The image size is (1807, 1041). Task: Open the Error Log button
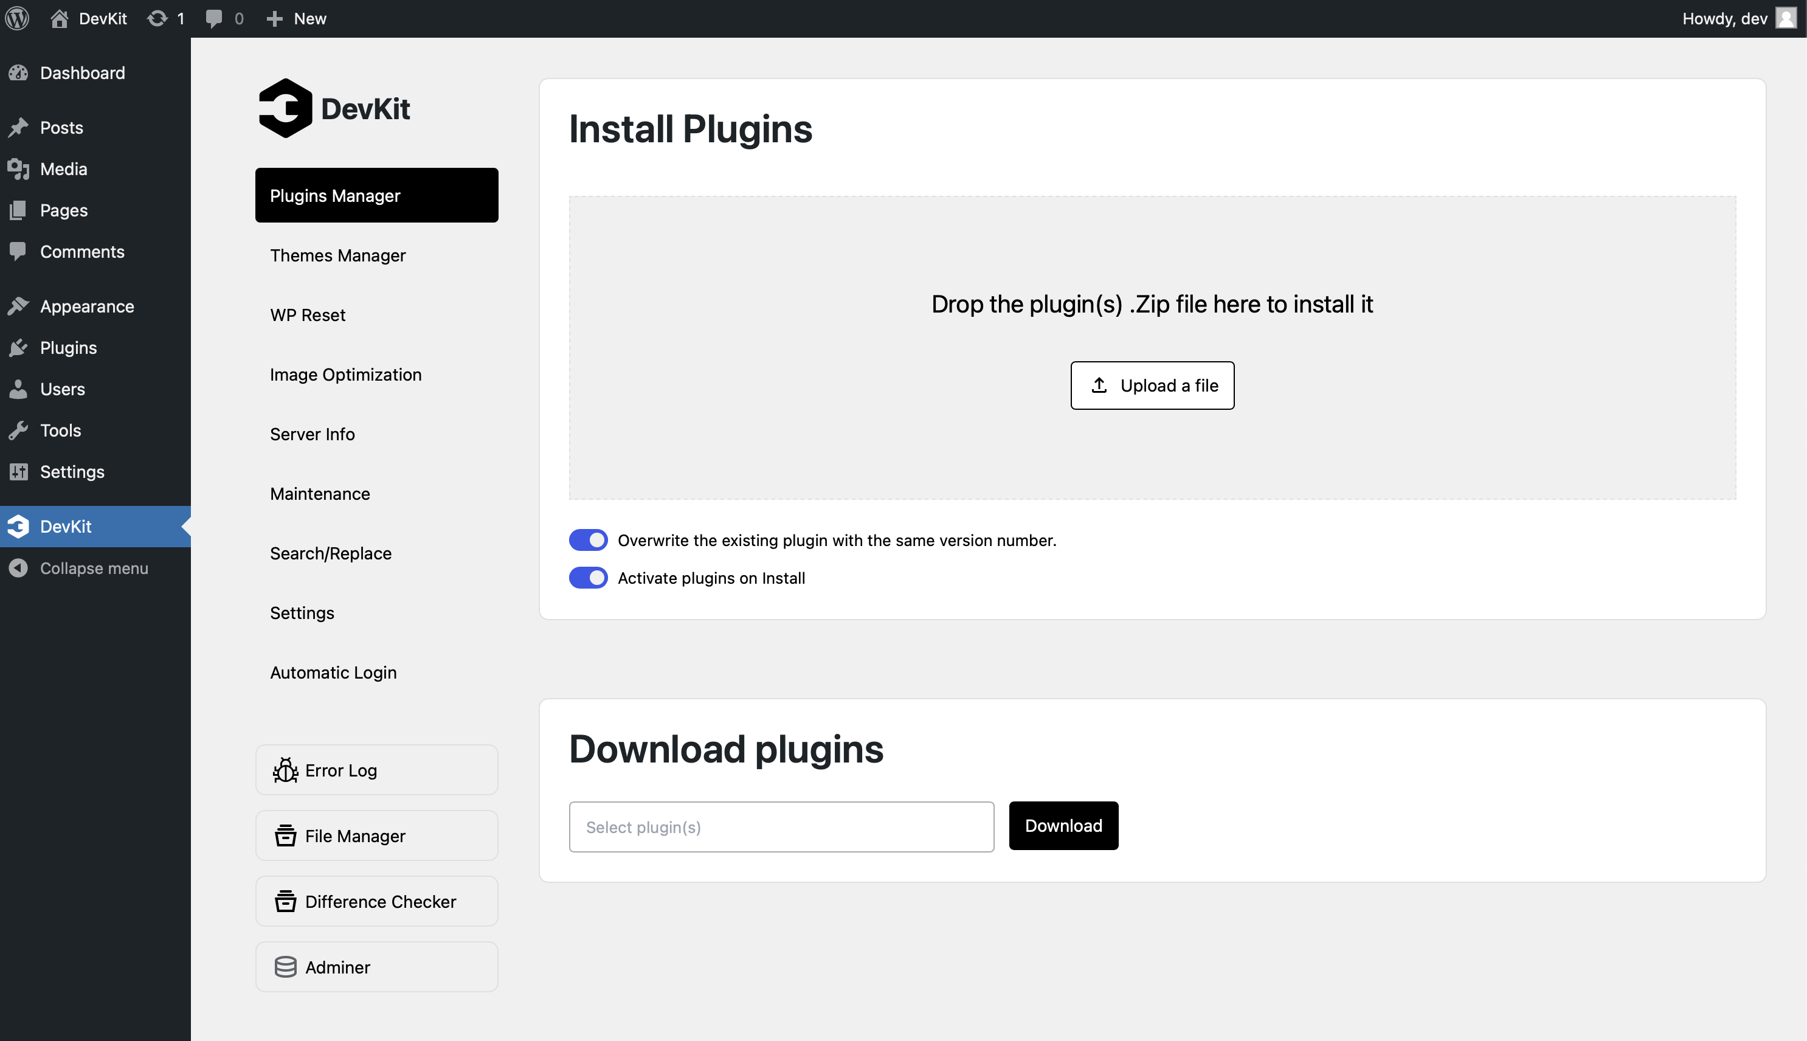[377, 770]
